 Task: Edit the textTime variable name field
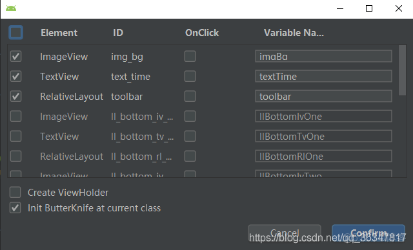tap(323, 76)
